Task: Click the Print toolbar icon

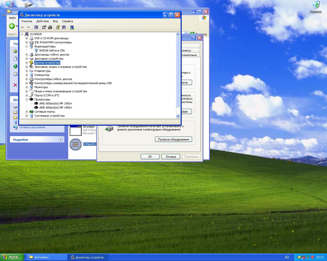Action: tap(50, 27)
